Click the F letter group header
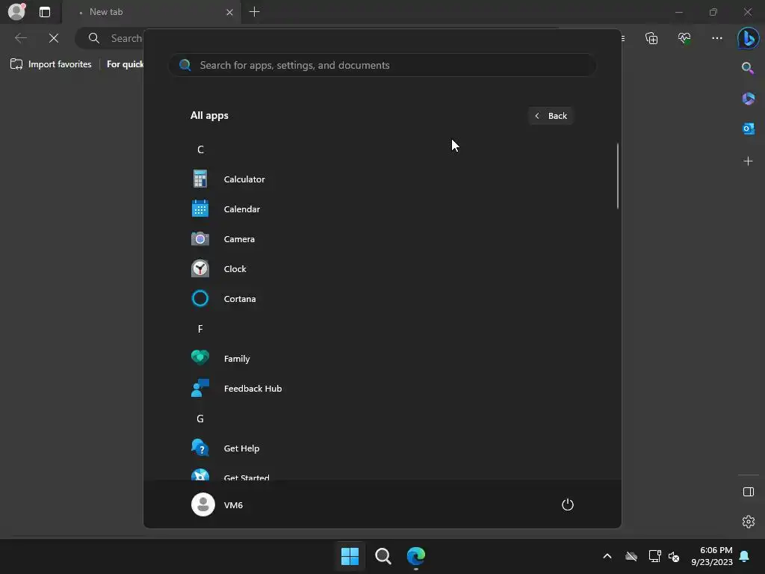 (200, 329)
